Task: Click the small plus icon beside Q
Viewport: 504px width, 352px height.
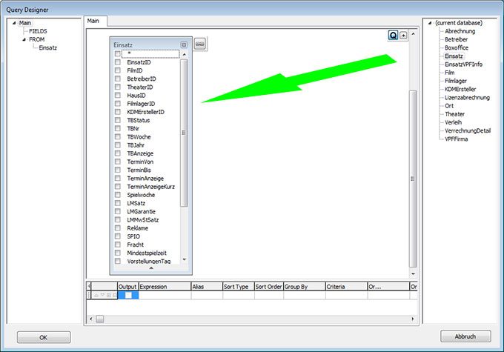Action: coord(403,35)
